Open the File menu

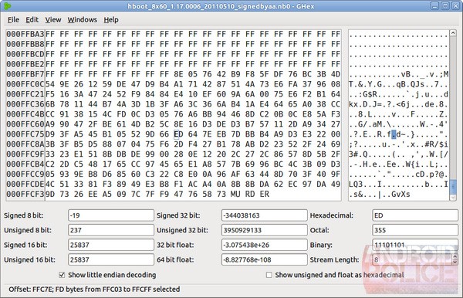click(13, 20)
